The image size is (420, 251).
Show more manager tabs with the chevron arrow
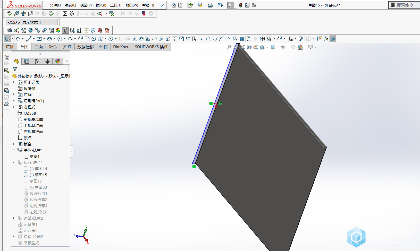point(67,61)
